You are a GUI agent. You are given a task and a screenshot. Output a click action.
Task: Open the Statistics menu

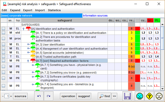(54, 10)
